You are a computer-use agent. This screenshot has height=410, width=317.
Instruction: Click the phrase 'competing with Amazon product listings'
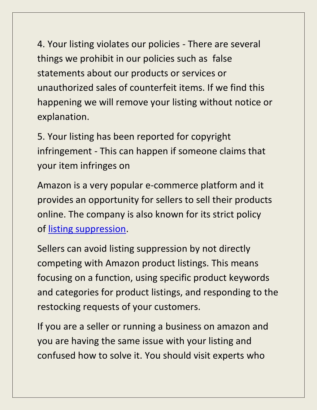tap(123, 263)
